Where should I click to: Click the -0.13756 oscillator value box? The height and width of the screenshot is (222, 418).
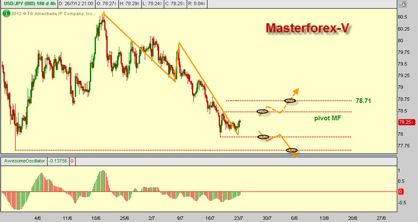(x=58, y=161)
